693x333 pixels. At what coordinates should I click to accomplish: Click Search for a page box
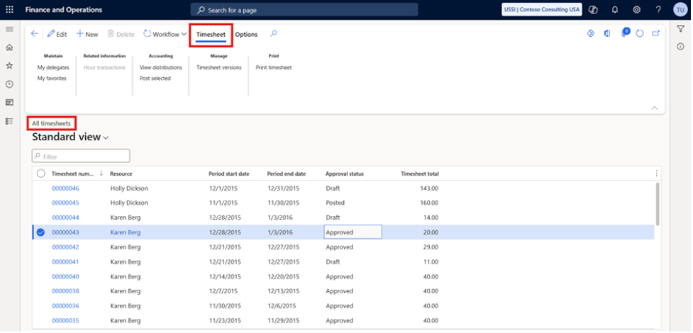point(304,10)
